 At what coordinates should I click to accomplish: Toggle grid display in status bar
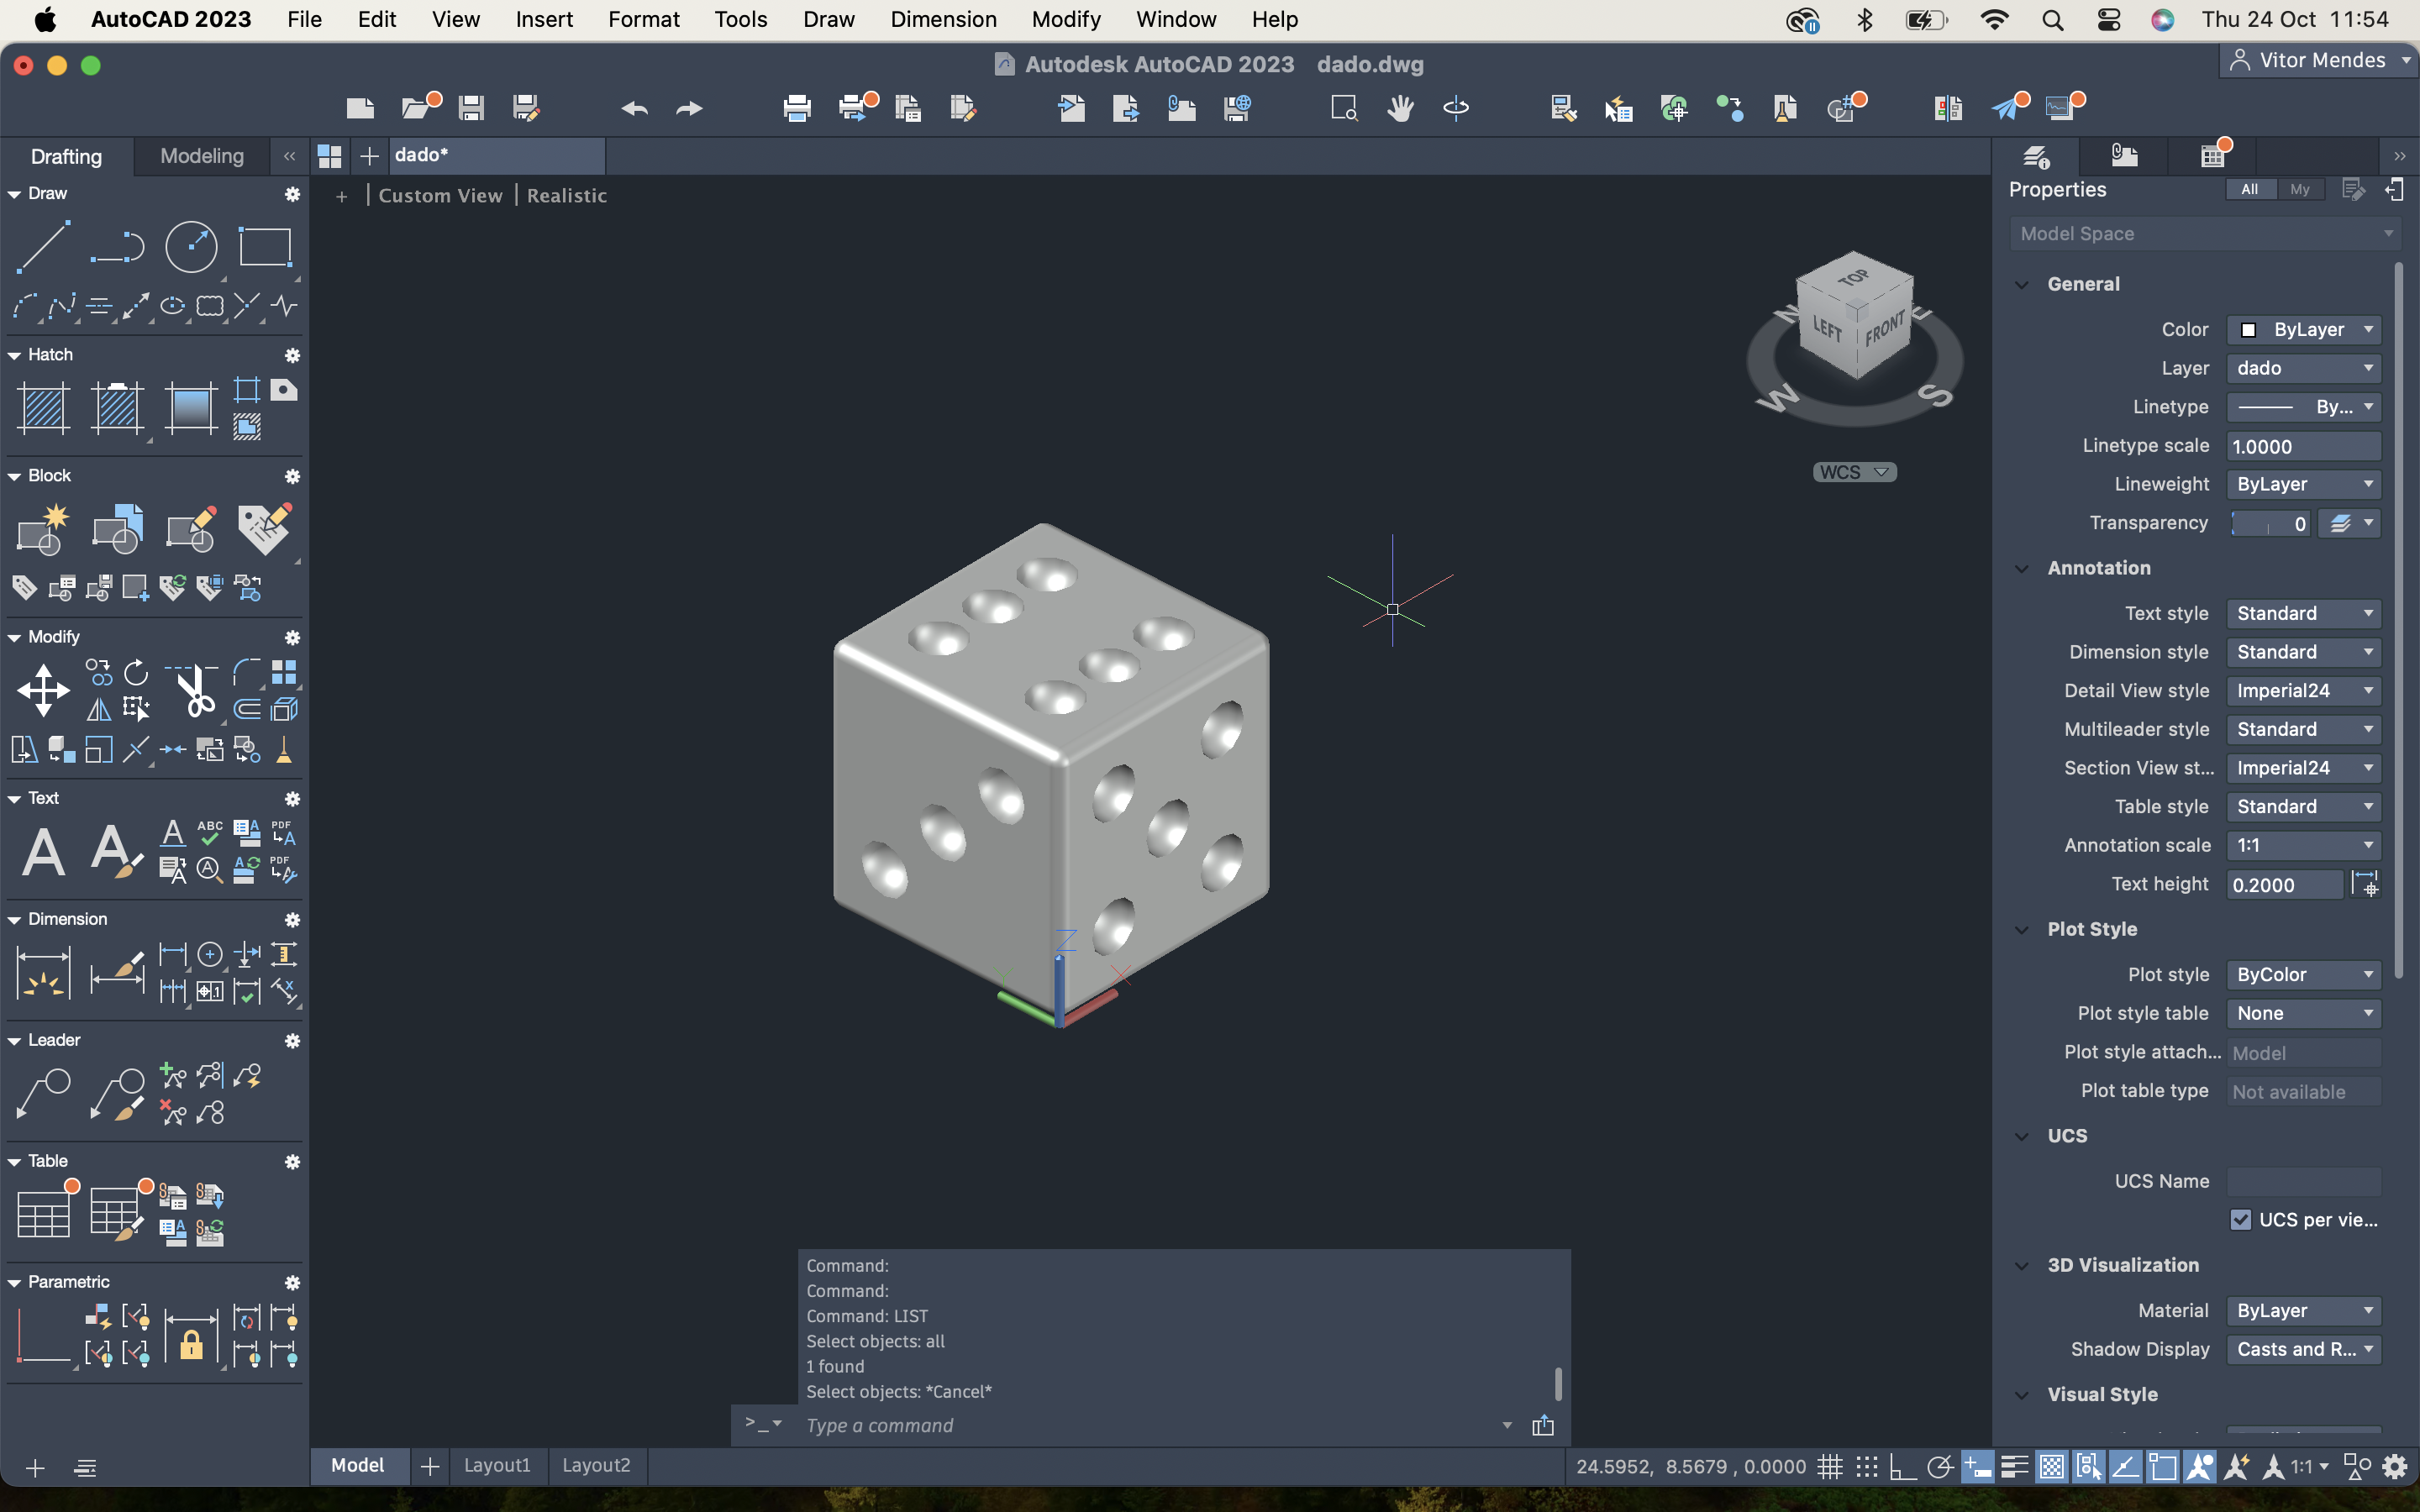pyautogui.click(x=1830, y=1467)
